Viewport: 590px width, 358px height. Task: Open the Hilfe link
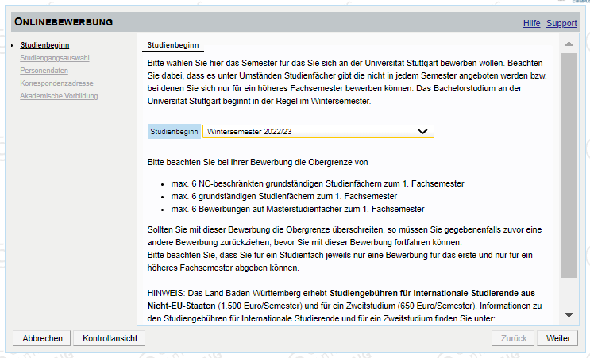coord(531,23)
